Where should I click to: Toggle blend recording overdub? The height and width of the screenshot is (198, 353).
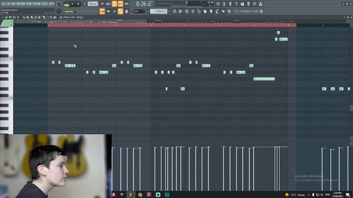120,4
